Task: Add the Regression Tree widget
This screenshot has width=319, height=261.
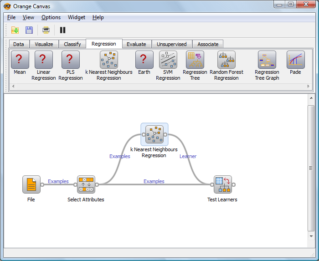Action: (x=195, y=60)
